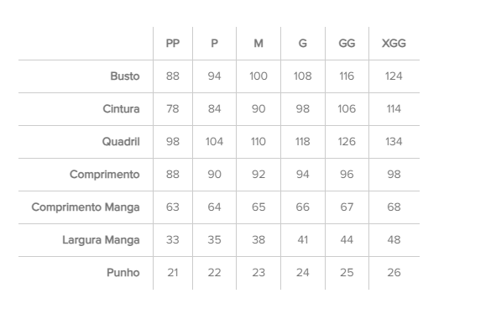Select Comprimento Manga value 63
The image size is (491, 309).
point(173,207)
